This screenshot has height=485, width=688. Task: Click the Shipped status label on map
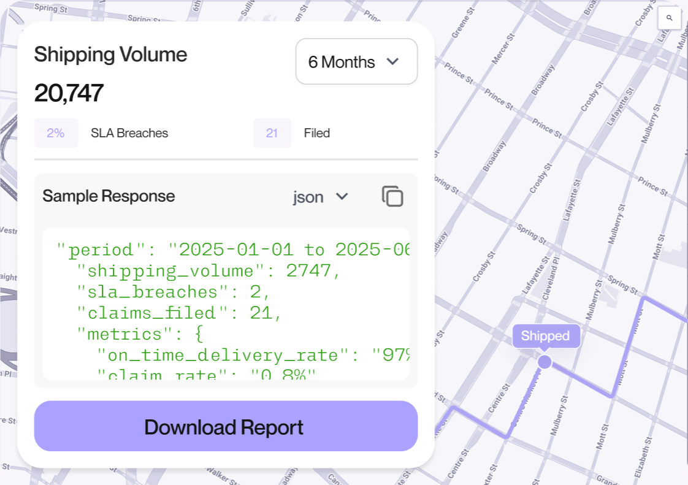click(x=545, y=336)
